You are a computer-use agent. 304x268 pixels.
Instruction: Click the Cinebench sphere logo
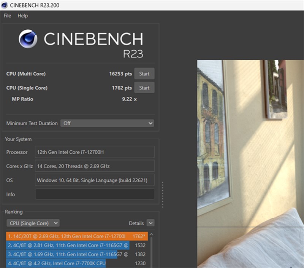click(x=28, y=39)
